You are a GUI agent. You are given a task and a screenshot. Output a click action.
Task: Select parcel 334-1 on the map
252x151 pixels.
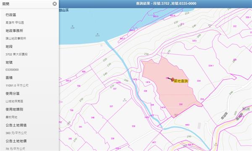pos(211,65)
